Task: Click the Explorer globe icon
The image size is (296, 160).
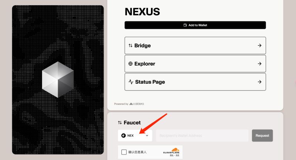Action: 131,64
